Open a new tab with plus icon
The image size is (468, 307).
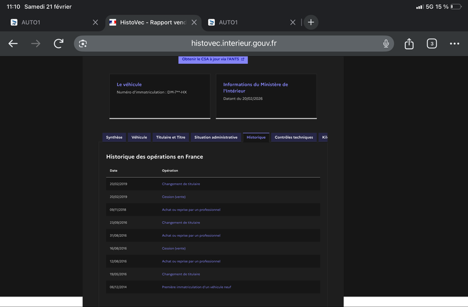pyautogui.click(x=311, y=22)
